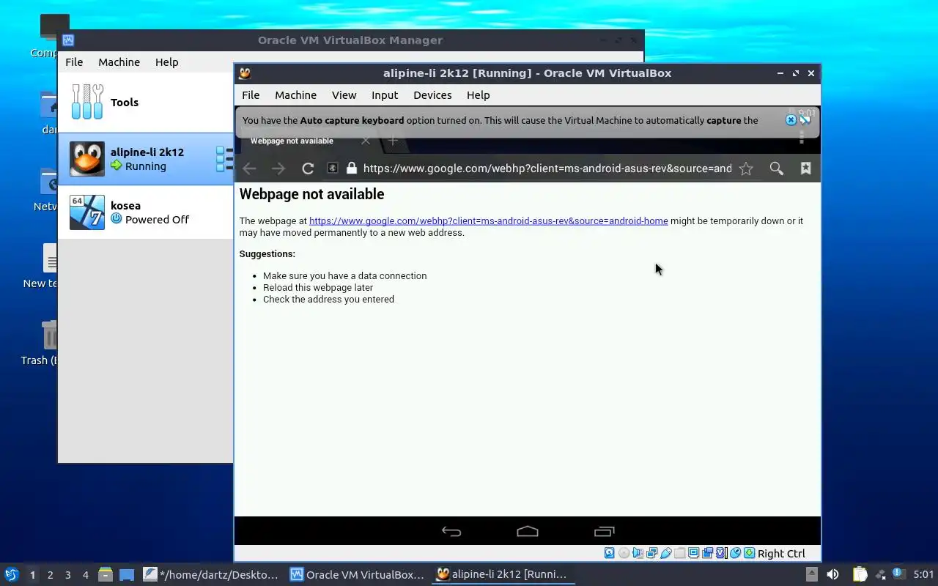This screenshot has width=938, height=586.
Task: Click the Right Ctrl host key label
Action: (x=781, y=554)
